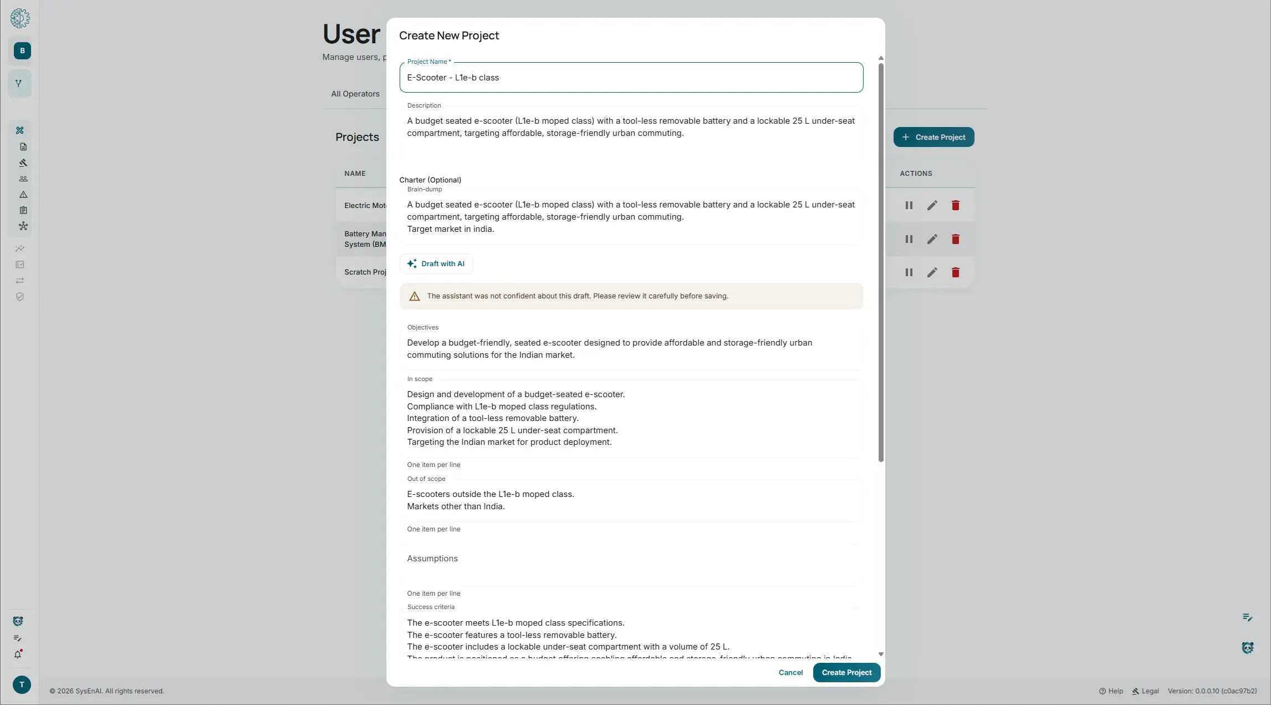
Task: Click the dialog vertical scrollbar thumb
Action: coord(881,262)
